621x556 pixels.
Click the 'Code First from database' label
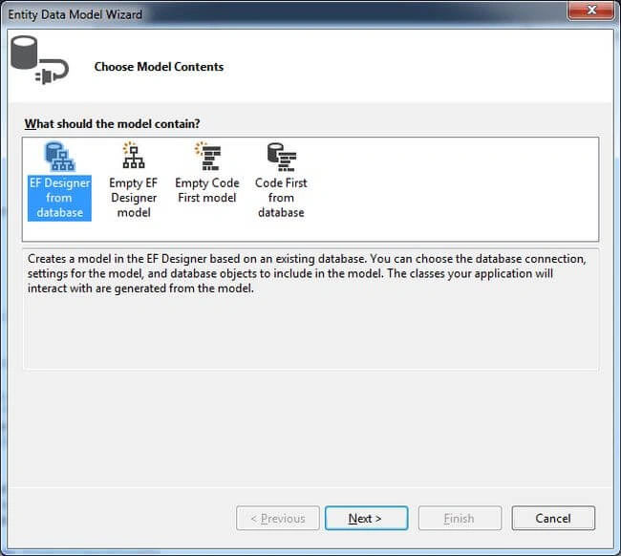pyautogui.click(x=281, y=198)
